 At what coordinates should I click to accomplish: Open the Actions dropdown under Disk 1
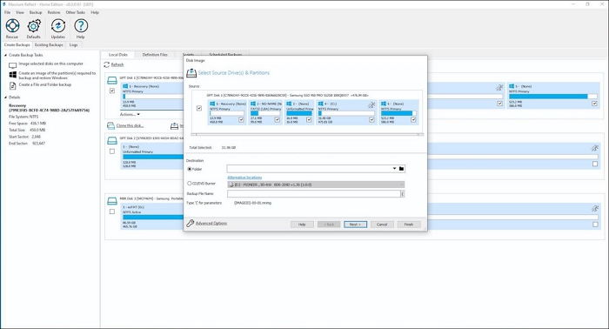tap(130, 115)
